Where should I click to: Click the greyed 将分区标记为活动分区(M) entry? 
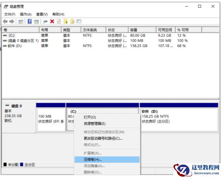pos(107,132)
